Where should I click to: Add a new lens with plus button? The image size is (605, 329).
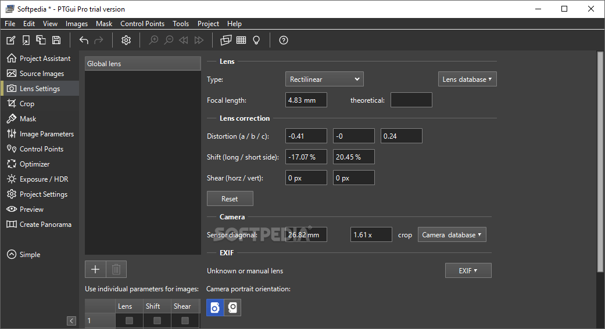95,269
